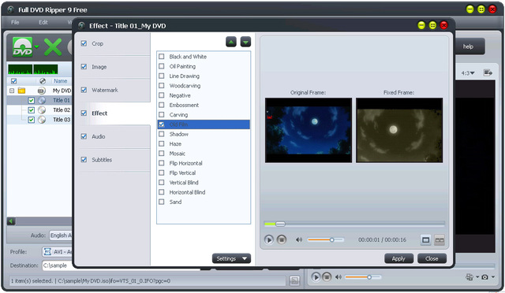This screenshot has height=293, width=505.
Task: Enable the Negative effect checkbox
Action: (162, 95)
